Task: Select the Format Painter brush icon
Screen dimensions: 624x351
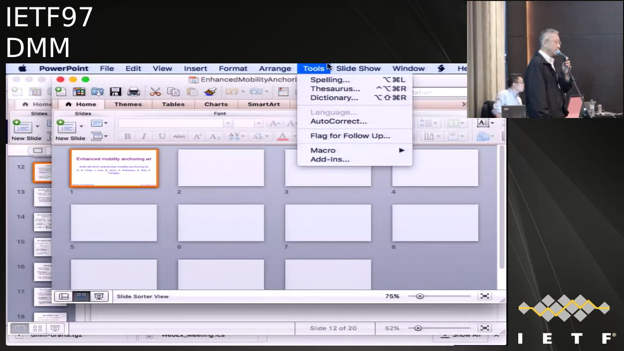Action: click(x=210, y=91)
